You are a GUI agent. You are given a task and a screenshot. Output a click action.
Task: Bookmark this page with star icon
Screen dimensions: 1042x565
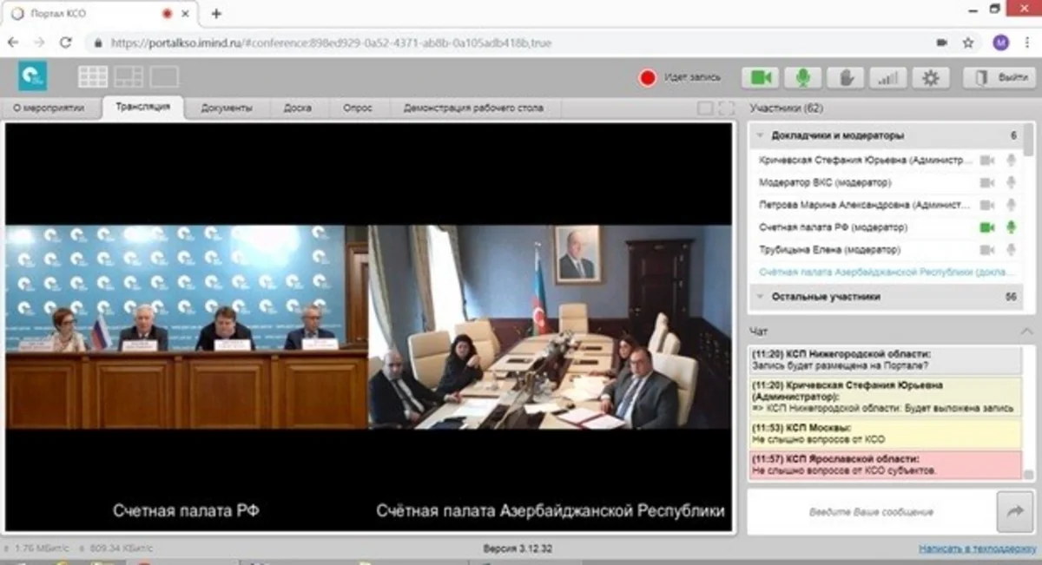[x=968, y=42]
